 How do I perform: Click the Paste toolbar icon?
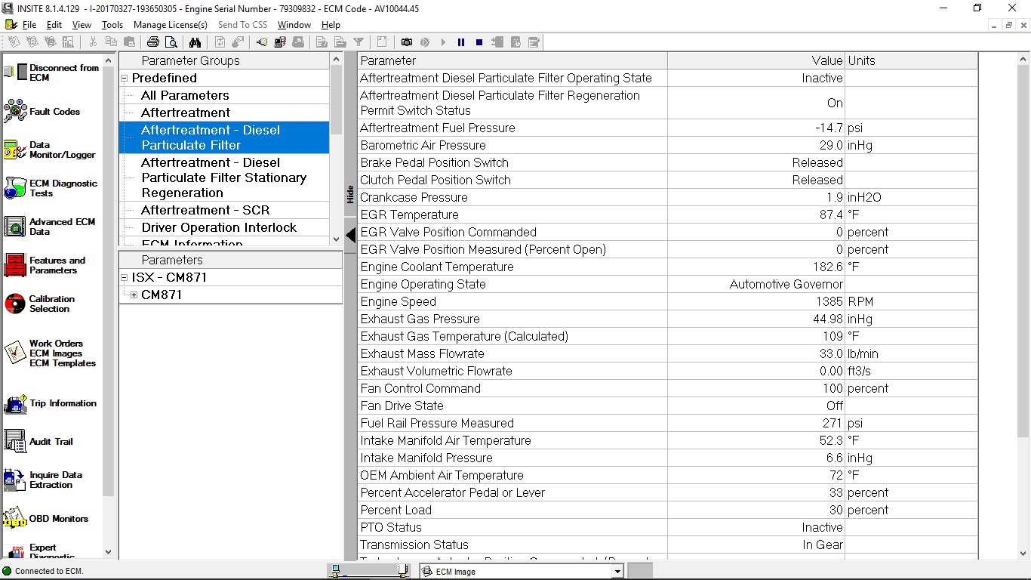click(x=129, y=42)
